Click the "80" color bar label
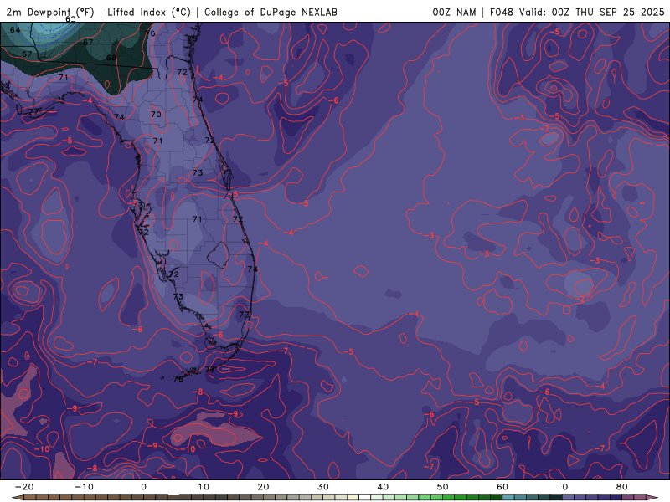 point(622,487)
